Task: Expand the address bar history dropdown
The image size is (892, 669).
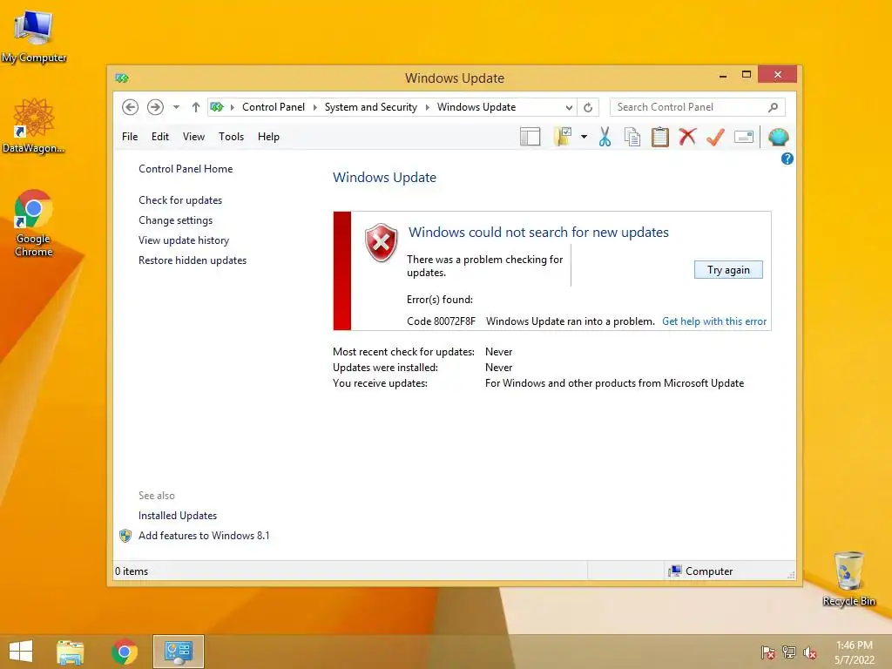Action: (x=569, y=107)
